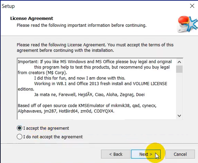
Task: Click the 'Setup' title bar text
Action: tap(8, 6)
